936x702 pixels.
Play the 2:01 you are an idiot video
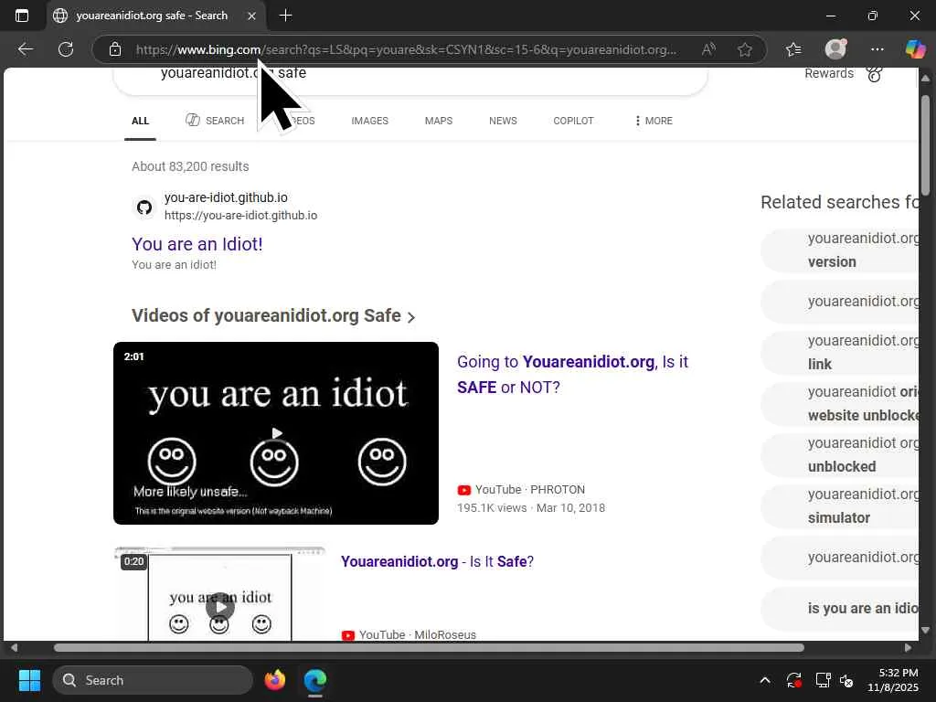(x=276, y=433)
